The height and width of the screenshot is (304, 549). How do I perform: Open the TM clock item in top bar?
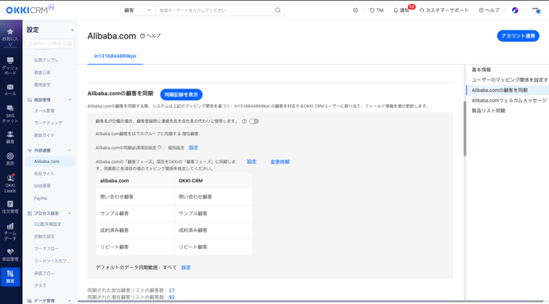[377, 10]
